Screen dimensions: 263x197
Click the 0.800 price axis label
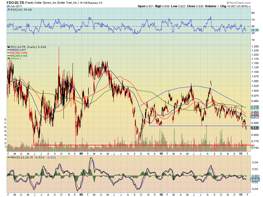pos(255,135)
